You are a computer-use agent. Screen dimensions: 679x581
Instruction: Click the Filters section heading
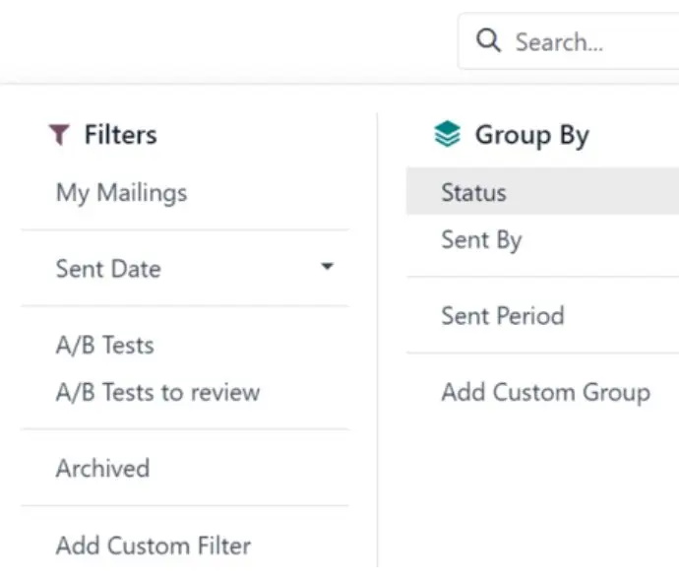tap(120, 134)
